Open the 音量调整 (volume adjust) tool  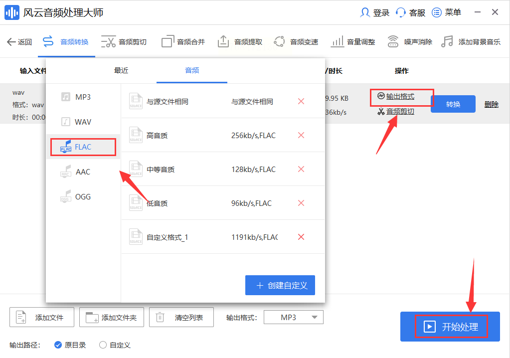click(x=353, y=42)
